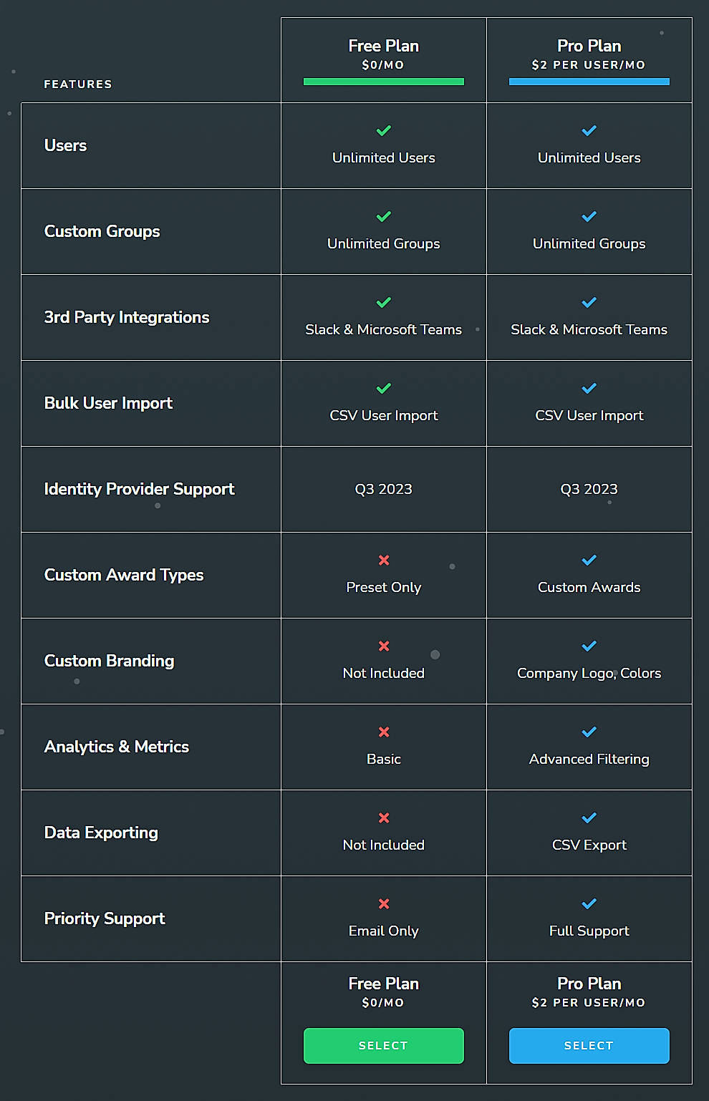The image size is (709, 1101).
Task: Click the green checkmark for Unlimited Users
Action: (383, 131)
